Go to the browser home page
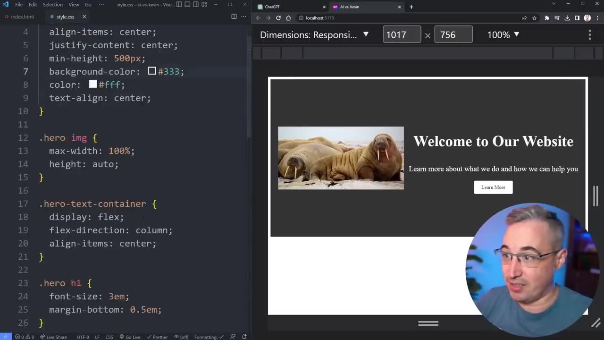 (x=288, y=18)
